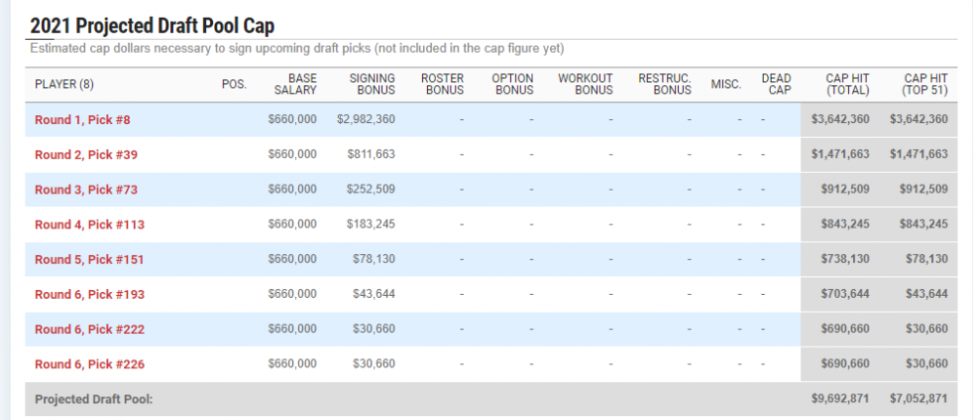Select the Round 4, Pick #113 link
The height and width of the screenshot is (420, 977).
click(89, 225)
